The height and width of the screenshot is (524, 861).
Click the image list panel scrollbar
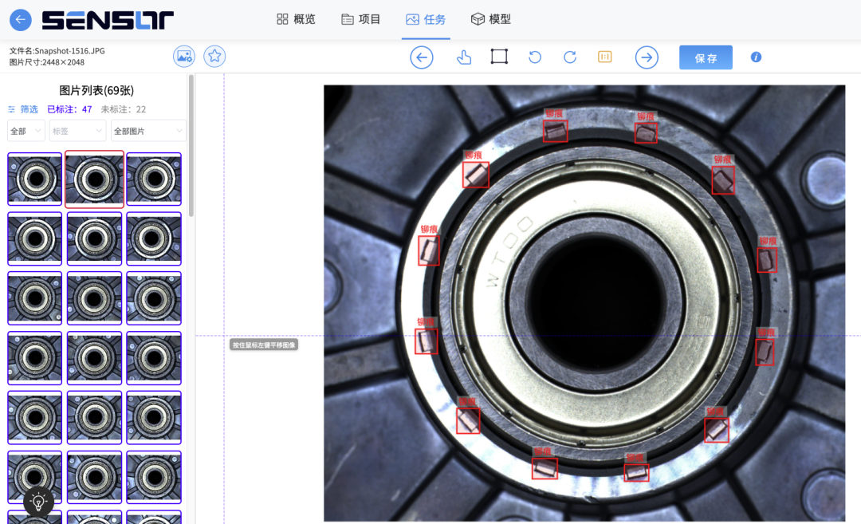(x=191, y=145)
